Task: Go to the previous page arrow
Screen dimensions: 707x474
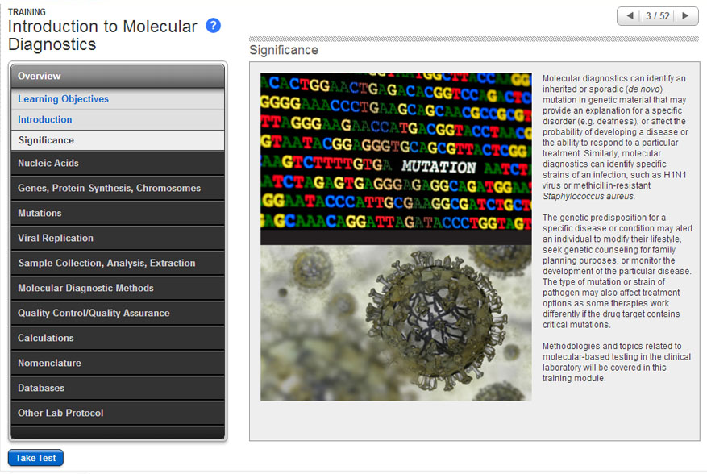Action: coord(630,16)
